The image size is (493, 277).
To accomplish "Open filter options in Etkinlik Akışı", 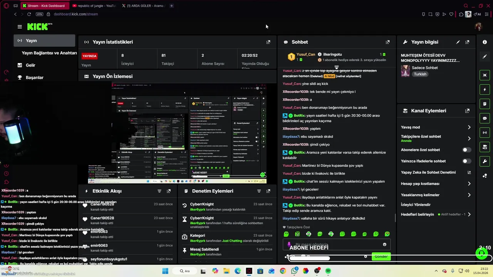I will tap(159, 191).
